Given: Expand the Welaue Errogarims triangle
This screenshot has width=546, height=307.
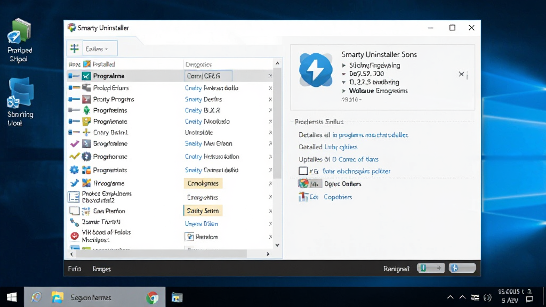Looking at the screenshot, I should (344, 91).
